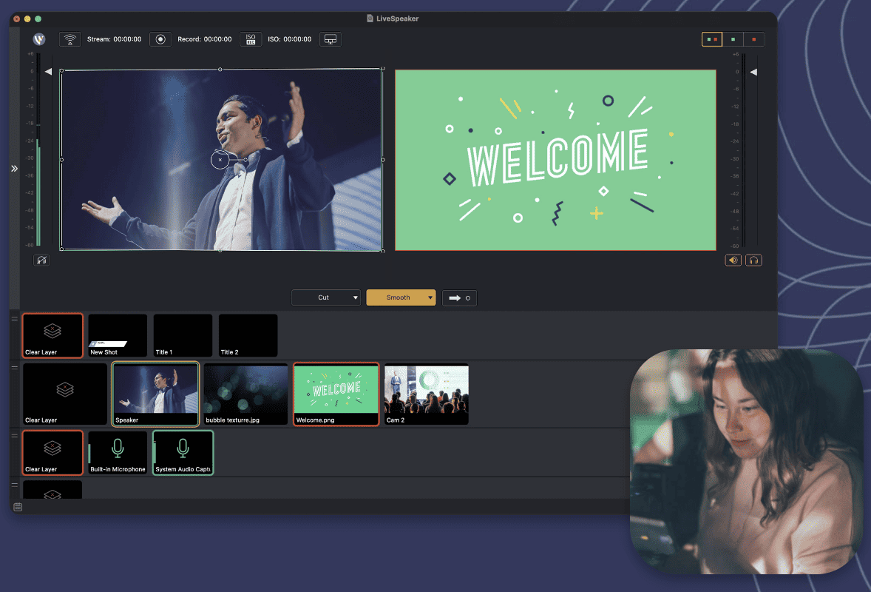Select the Welcome.png shot thumbnail
The height and width of the screenshot is (592, 871).
pyautogui.click(x=336, y=394)
